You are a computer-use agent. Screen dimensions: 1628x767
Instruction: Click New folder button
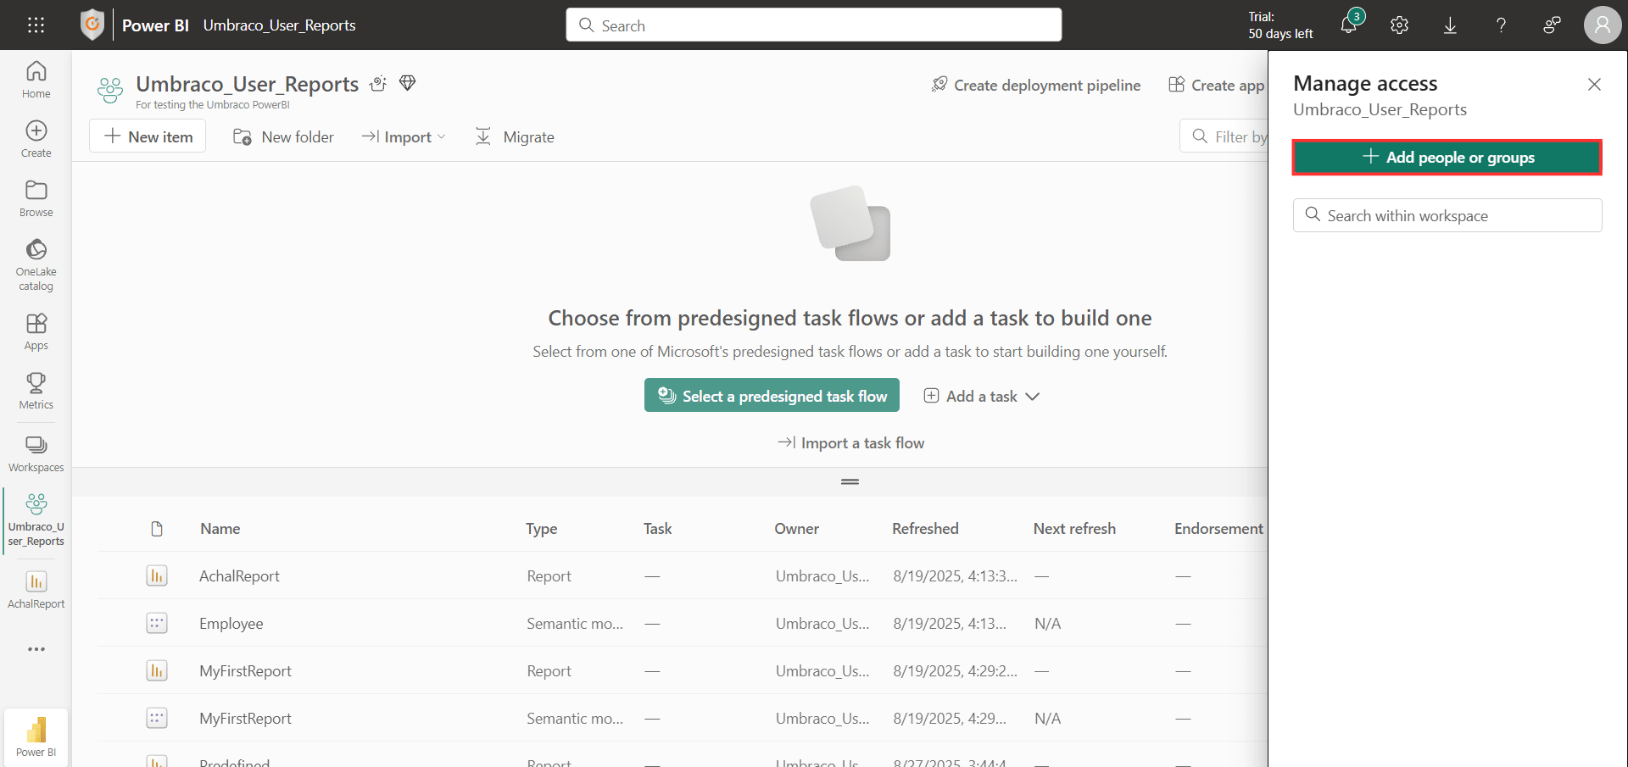point(283,136)
